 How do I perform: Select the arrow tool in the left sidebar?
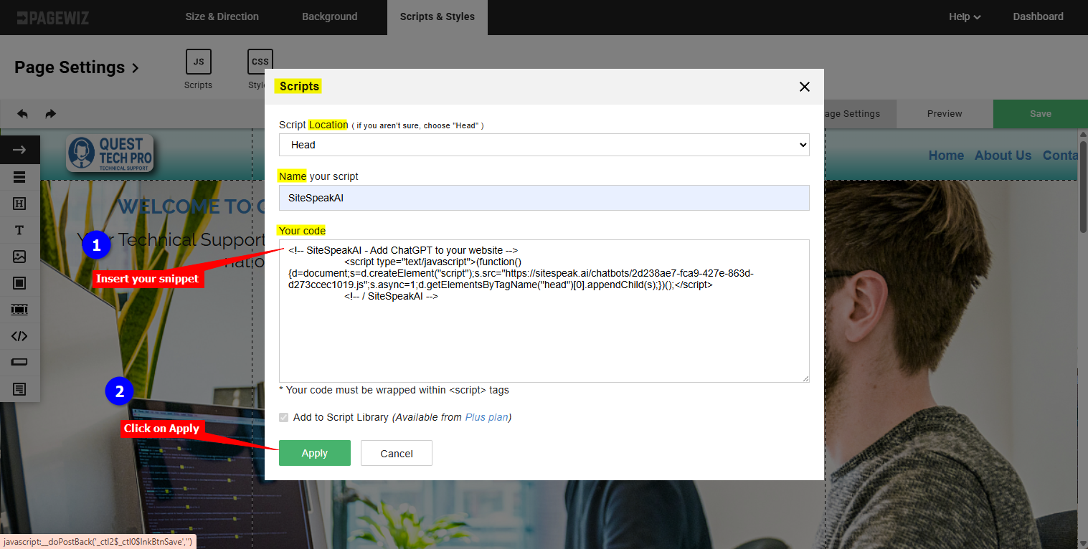pos(19,150)
